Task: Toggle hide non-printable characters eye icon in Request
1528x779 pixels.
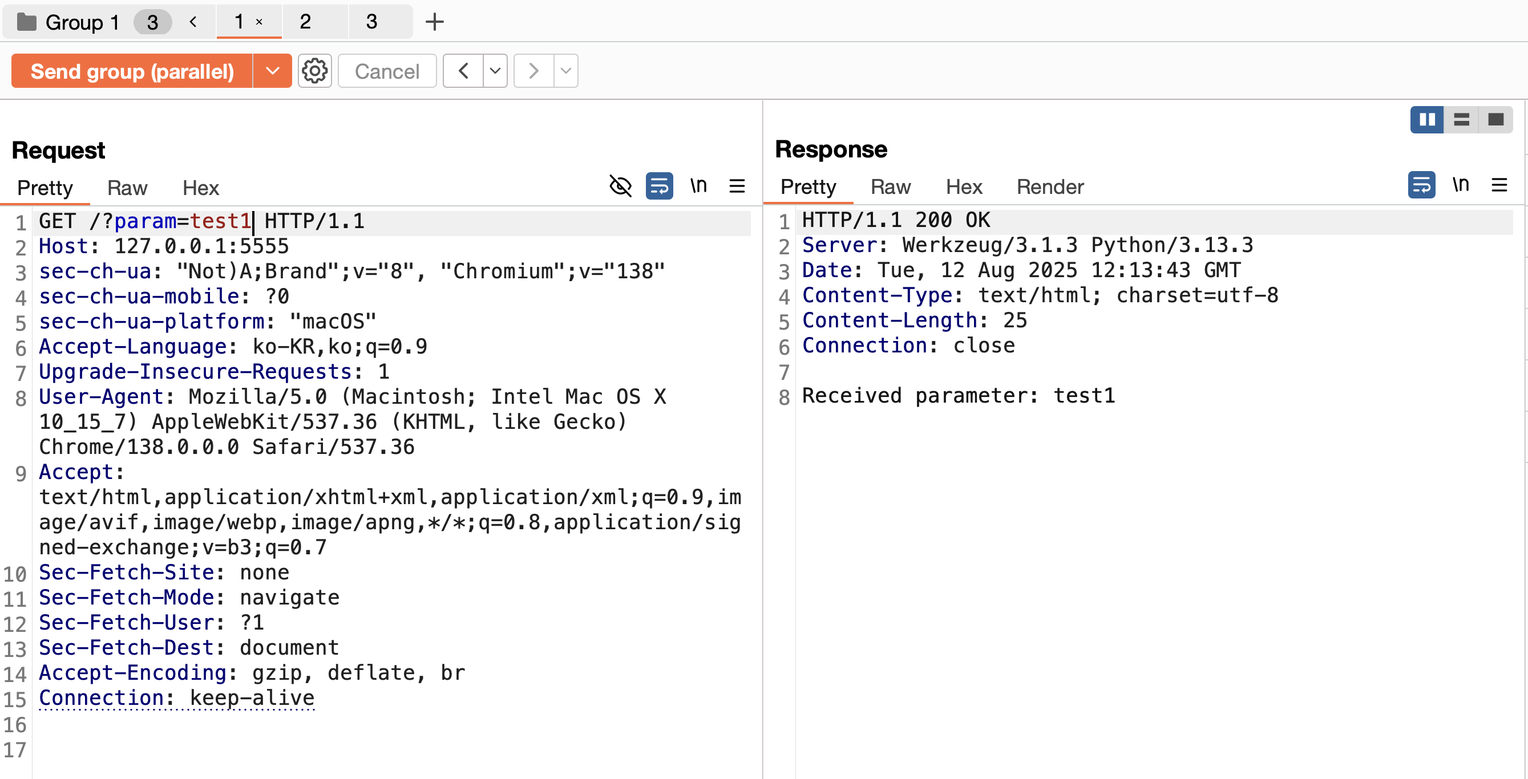Action: pos(620,186)
